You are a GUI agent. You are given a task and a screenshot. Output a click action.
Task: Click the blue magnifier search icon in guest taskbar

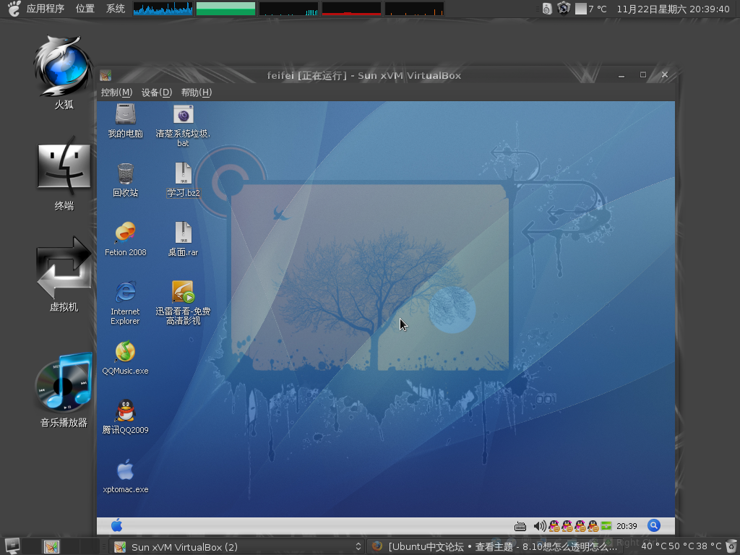click(x=653, y=526)
